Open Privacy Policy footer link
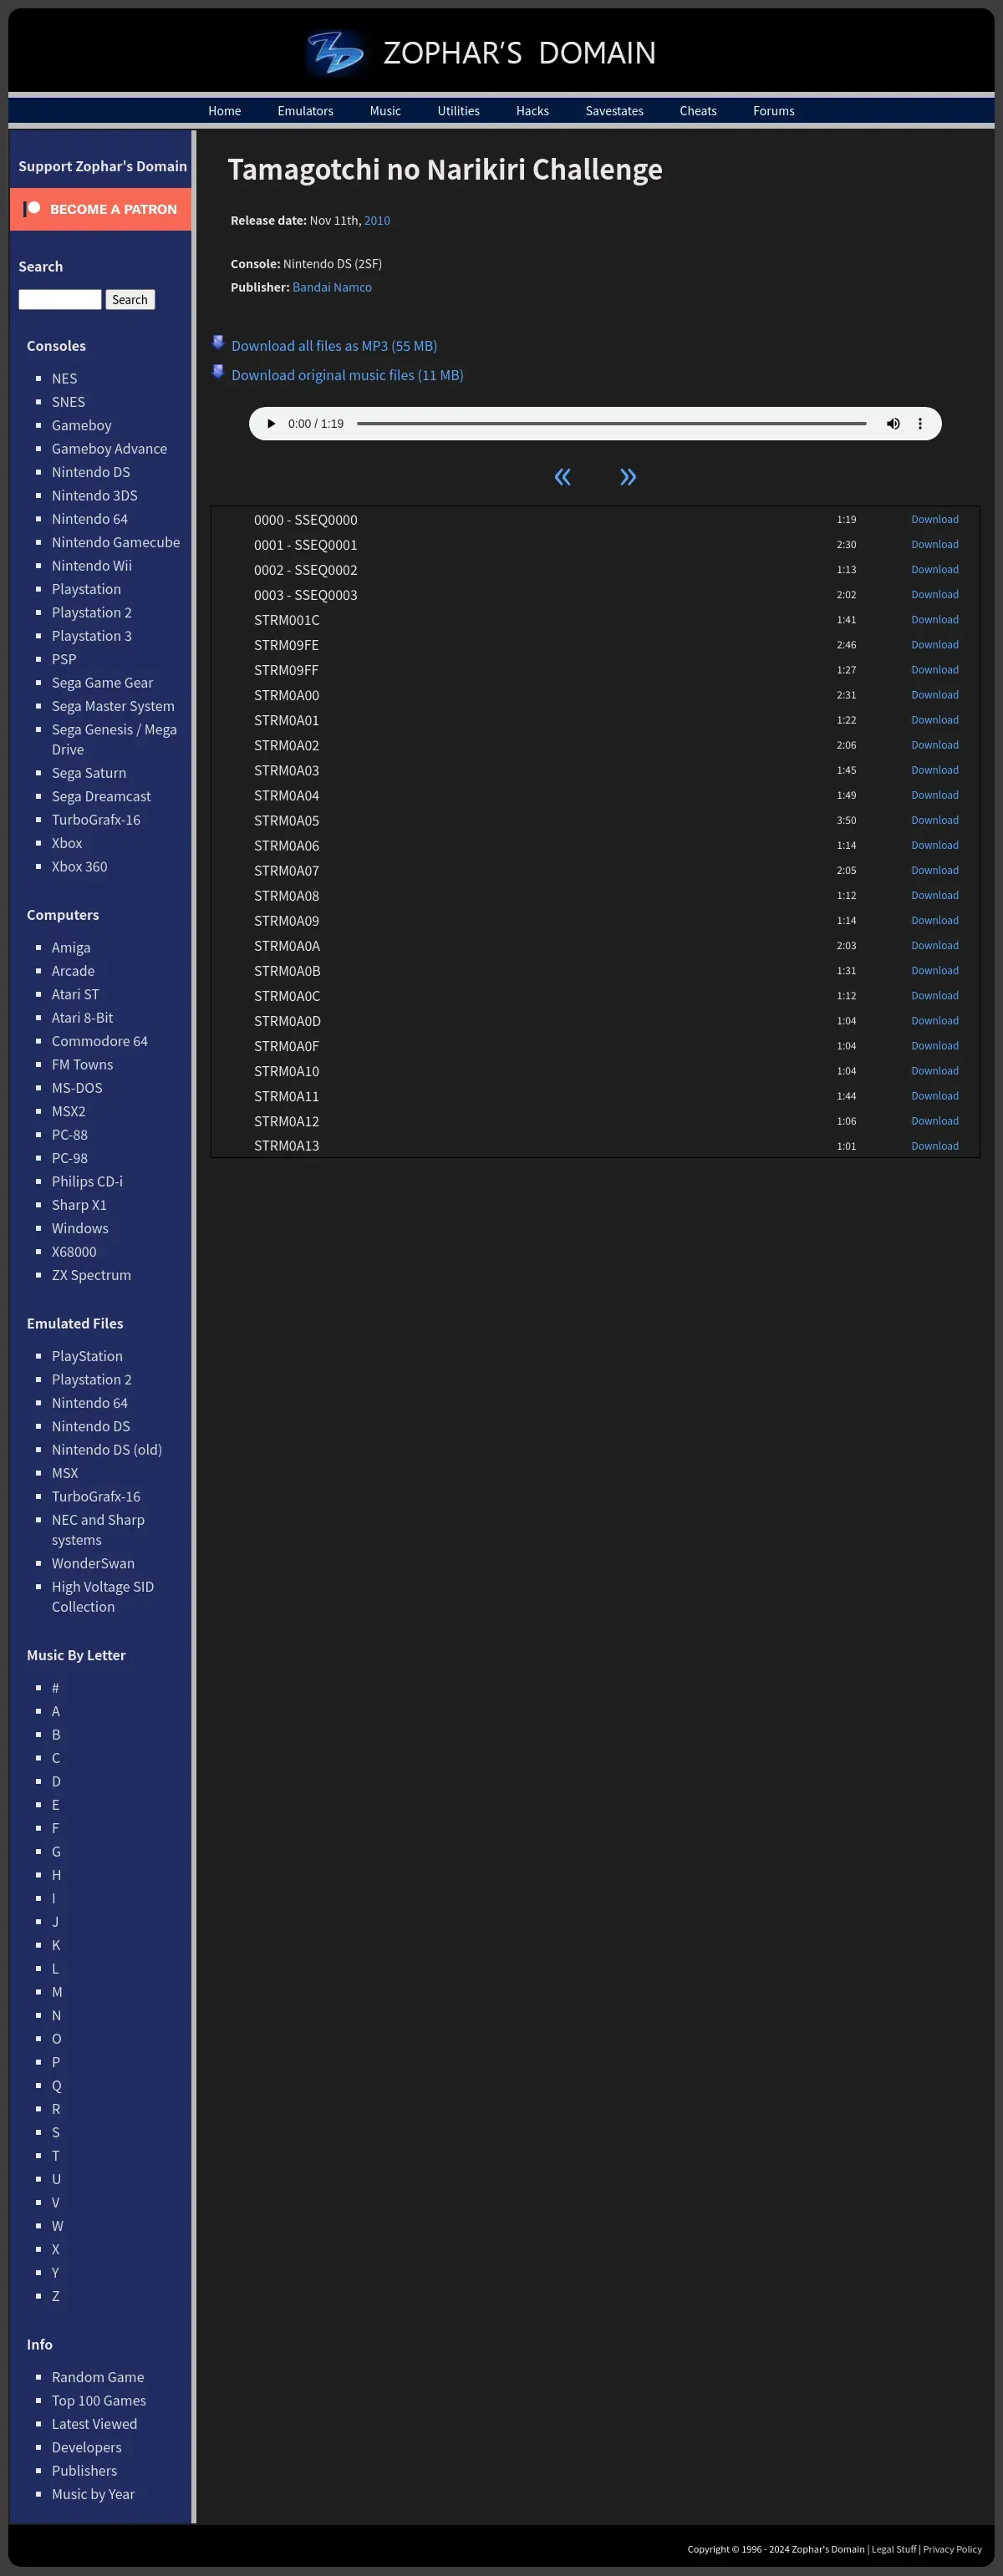The image size is (1003, 2576). click(952, 2549)
